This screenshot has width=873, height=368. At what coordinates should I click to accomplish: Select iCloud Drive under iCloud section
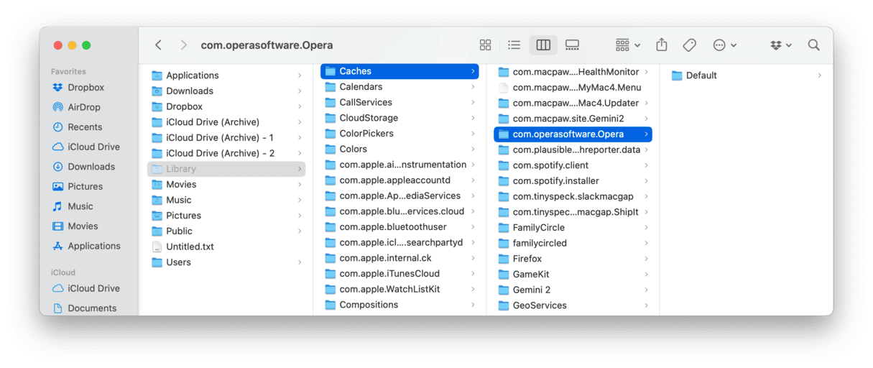(93, 288)
